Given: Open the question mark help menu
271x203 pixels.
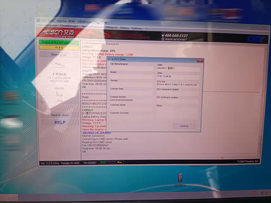Looking at the screenshot, I should (146, 28).
